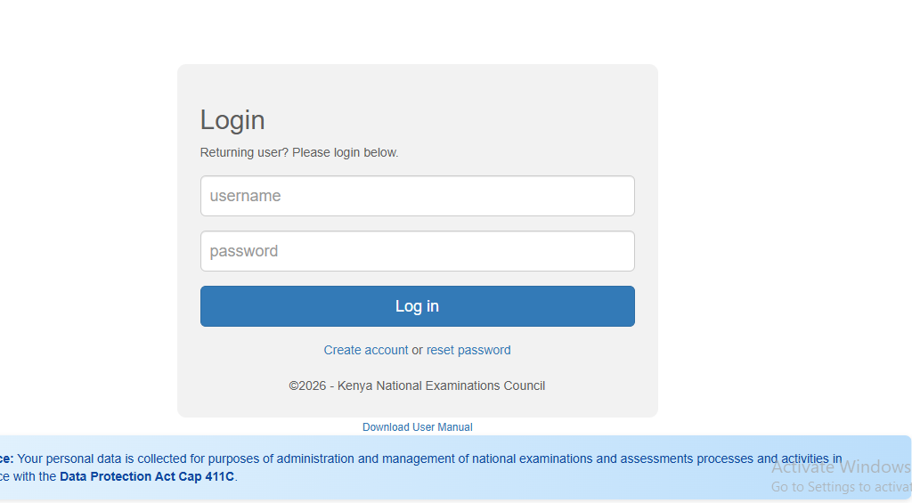The image size is (912, 503).
Task: Click the blank white area above the login card
Action: click(417, 31)
